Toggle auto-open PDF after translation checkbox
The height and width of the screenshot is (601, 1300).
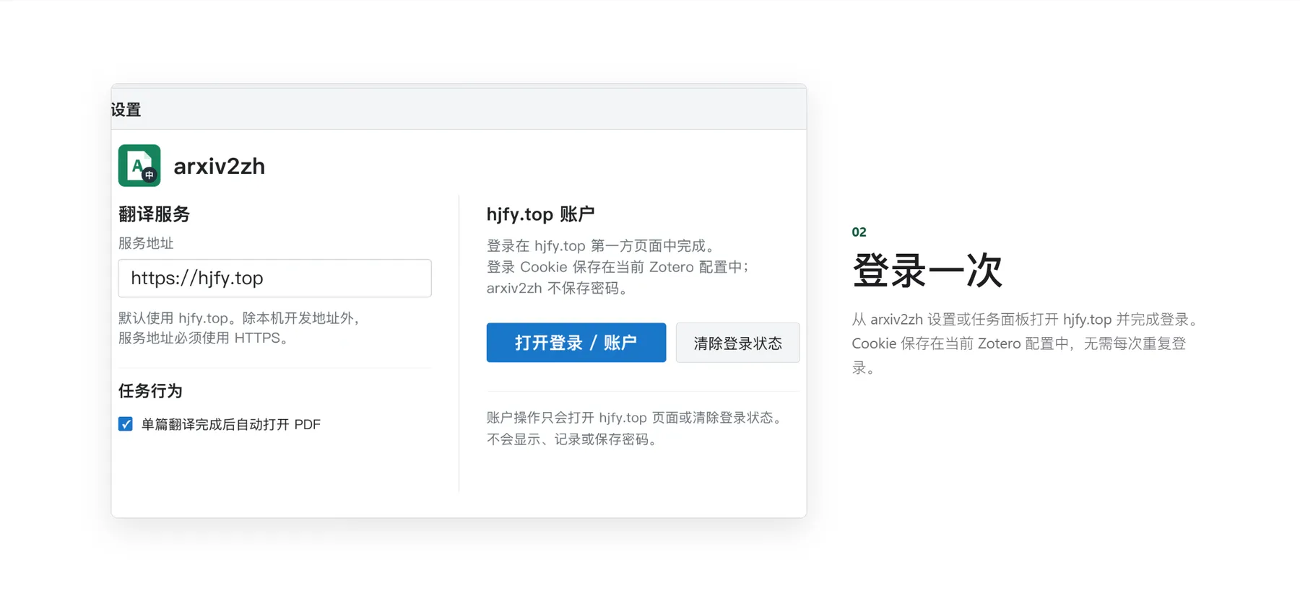coord(126,424)
